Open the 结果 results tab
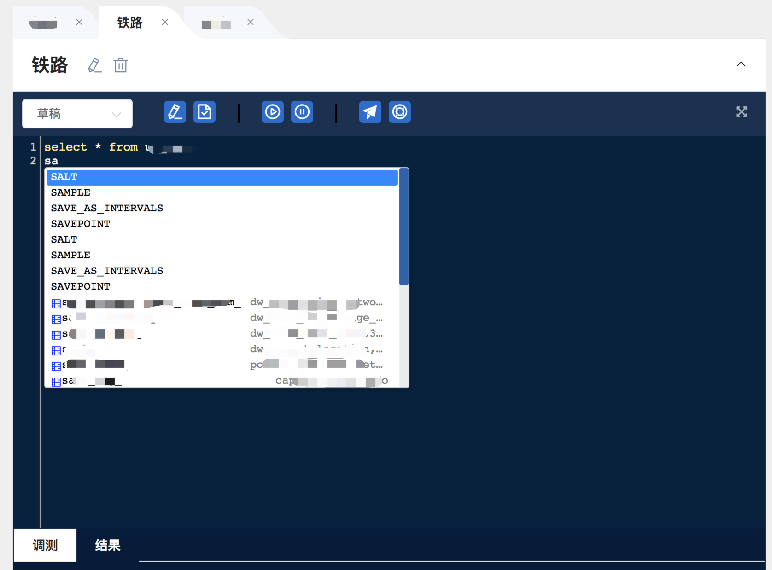 point(108,545)
